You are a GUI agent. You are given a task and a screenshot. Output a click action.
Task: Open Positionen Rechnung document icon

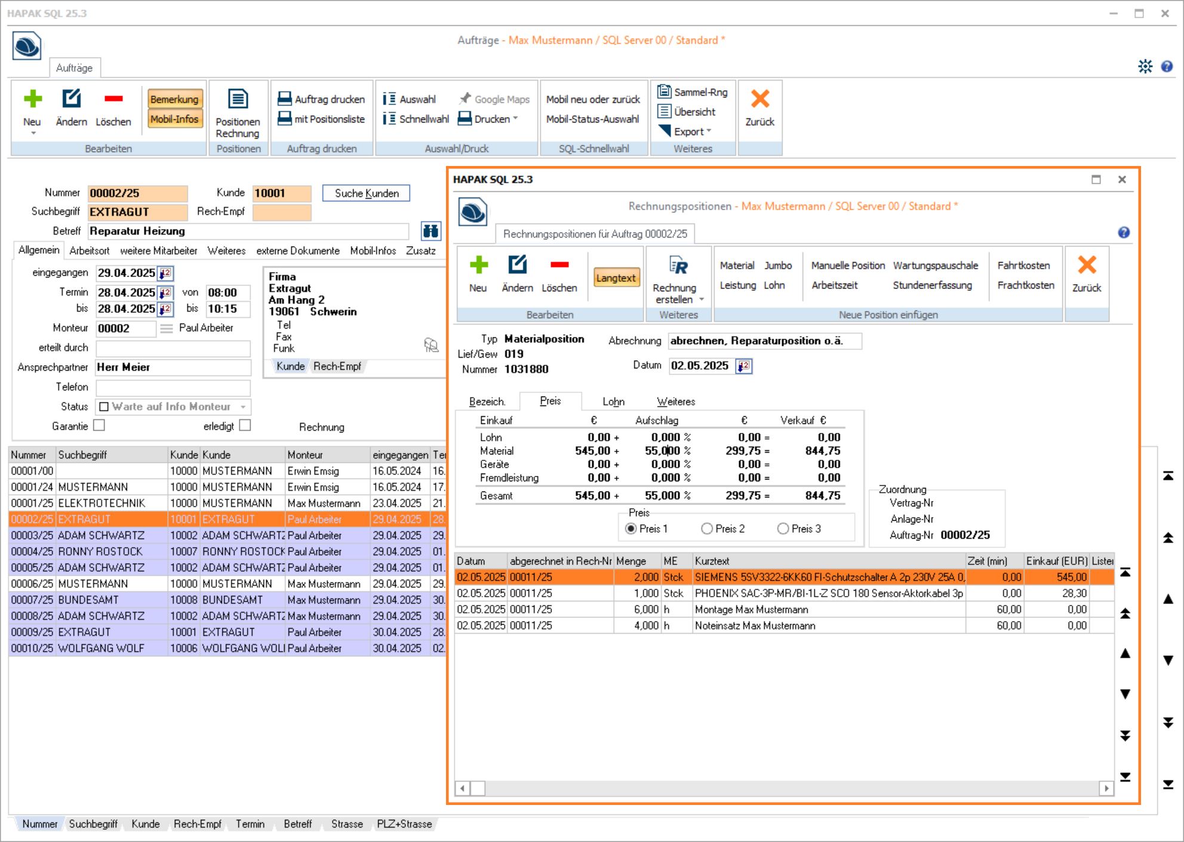[238, 100]
